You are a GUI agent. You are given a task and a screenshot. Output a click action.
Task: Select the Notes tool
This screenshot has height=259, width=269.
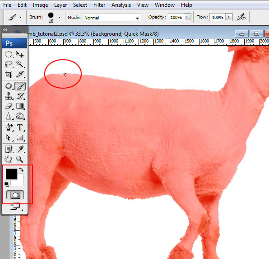pos(9,149)
